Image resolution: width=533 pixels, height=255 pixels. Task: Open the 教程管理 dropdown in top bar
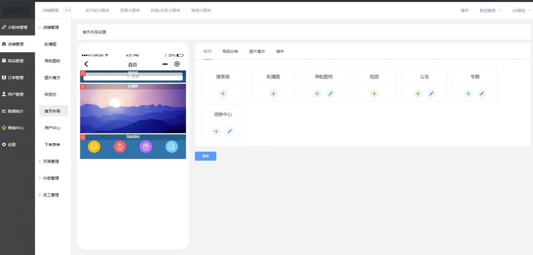pyautogui.click(x=490, y=10)
